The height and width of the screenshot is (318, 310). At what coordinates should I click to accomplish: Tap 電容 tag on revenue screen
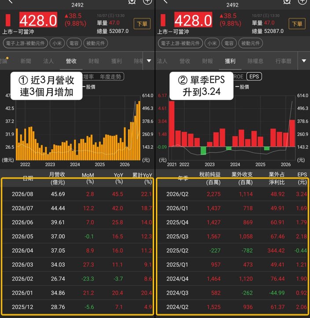74,43
